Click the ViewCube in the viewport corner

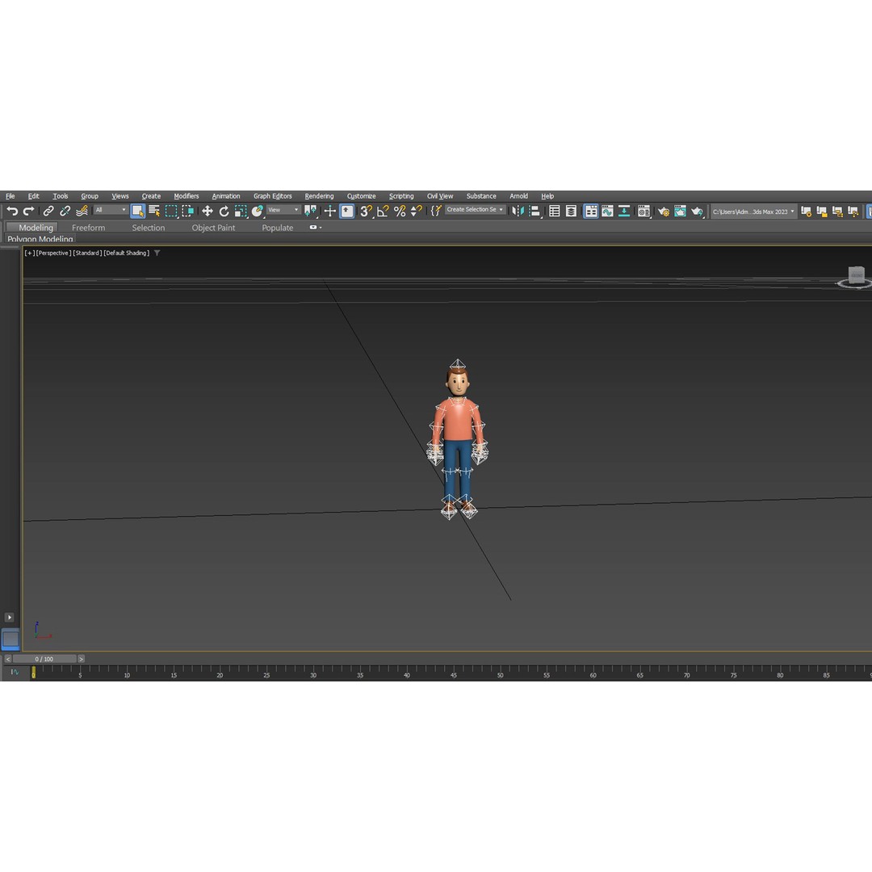point(855,276)
